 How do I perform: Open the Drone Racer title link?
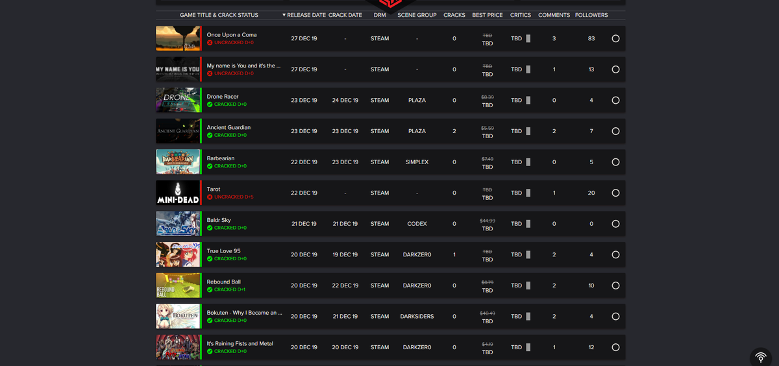[x=223, y=97]
